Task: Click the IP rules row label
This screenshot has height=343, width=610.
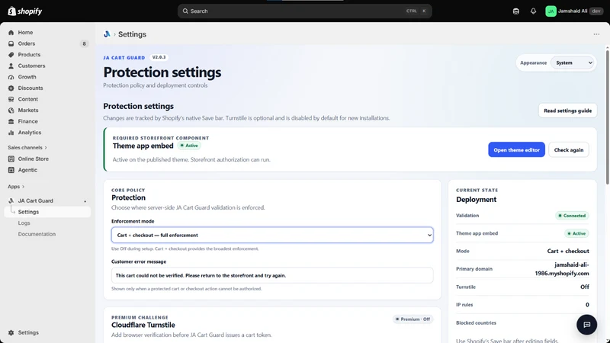Action: (x=464, y=305)
